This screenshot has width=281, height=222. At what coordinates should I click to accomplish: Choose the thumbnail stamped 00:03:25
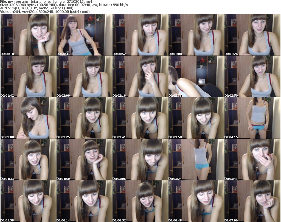pyautogui.click(x=85, y=118)
